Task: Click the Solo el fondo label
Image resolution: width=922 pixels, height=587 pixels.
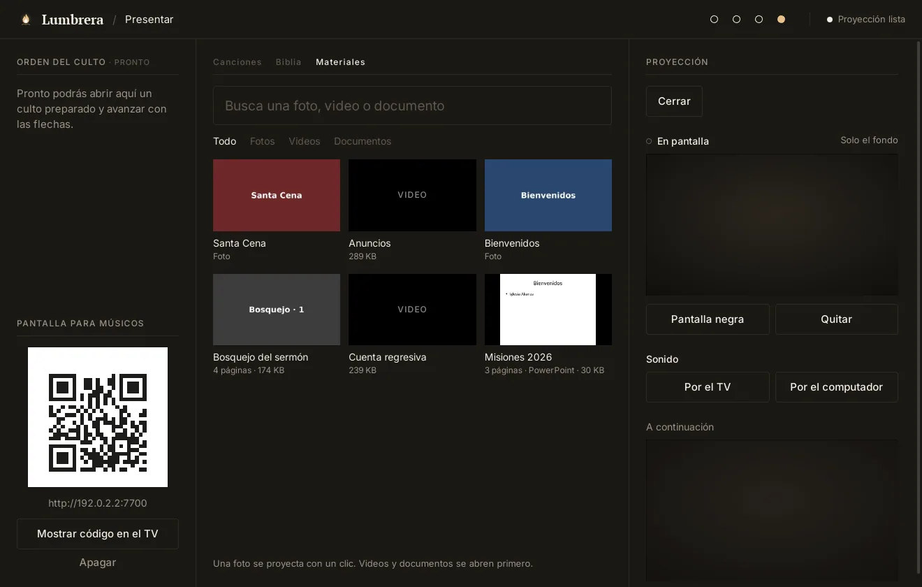Action: click(869, 140)
